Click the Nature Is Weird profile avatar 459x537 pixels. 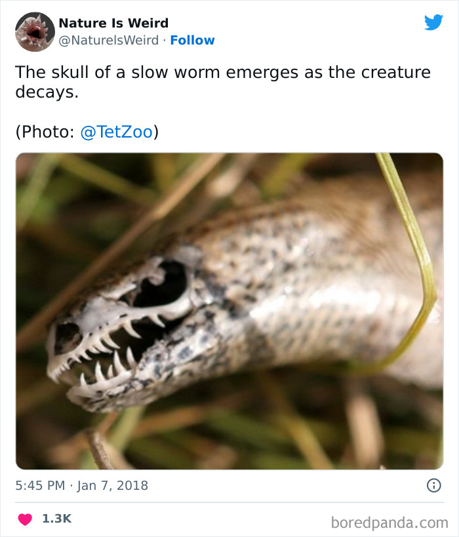point(35,29)
